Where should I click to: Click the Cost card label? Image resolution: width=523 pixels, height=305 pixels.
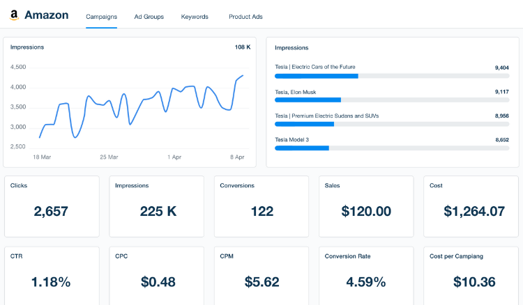pos(436,185)
